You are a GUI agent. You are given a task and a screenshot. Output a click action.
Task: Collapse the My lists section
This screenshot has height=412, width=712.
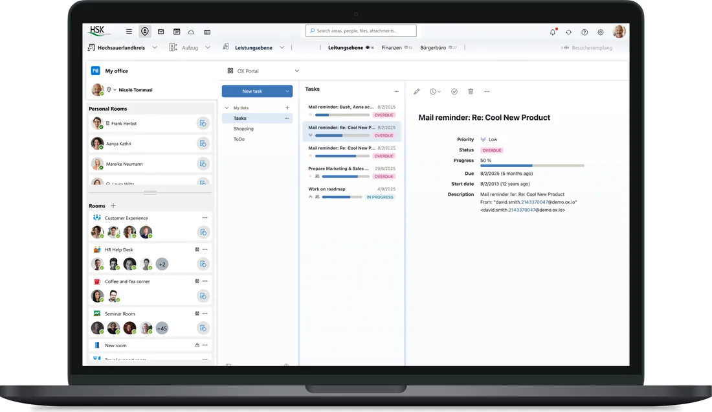pyautogui.click(x=227, y=108)
